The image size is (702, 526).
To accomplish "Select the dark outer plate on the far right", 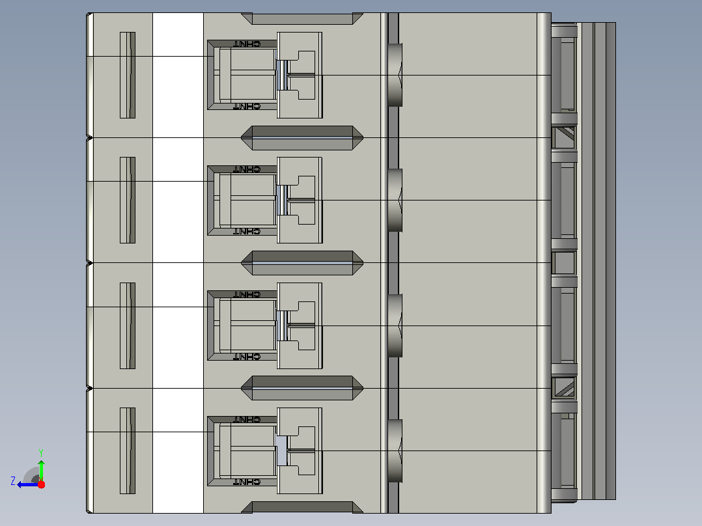I will [611, 261].
